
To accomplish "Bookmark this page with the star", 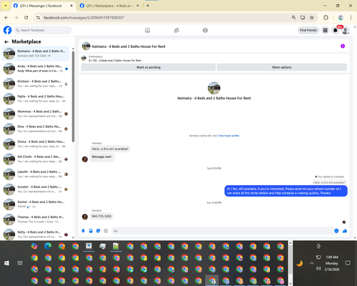I will pos(312,18).
